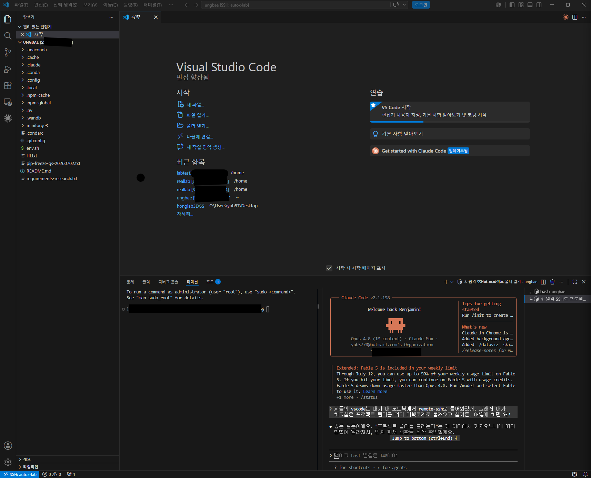Close the 시작 editor tab
The image size is (591, 478).
(x=156, y=17)
